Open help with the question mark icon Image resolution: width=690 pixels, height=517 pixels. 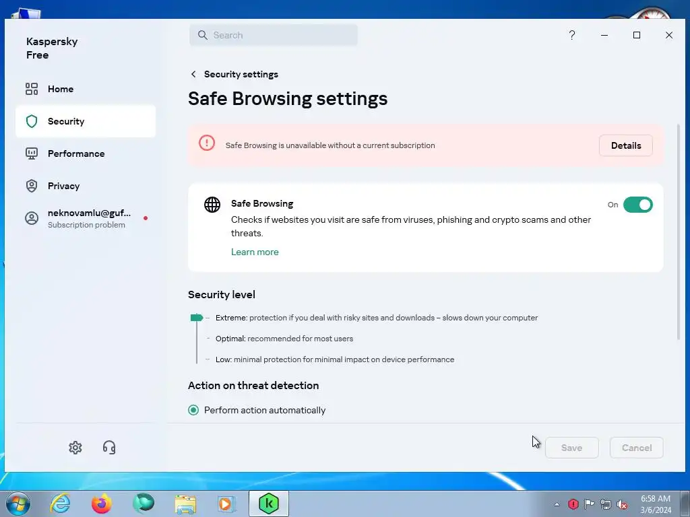(572, 35)
